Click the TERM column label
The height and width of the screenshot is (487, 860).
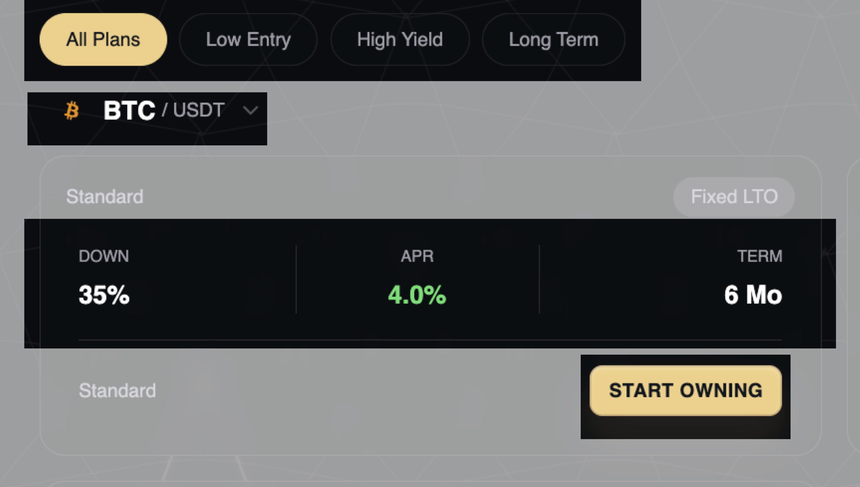tap(759, 256)
